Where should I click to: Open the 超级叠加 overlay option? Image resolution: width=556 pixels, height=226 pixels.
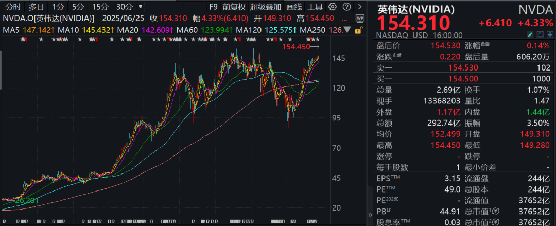(x=266, y=7)
